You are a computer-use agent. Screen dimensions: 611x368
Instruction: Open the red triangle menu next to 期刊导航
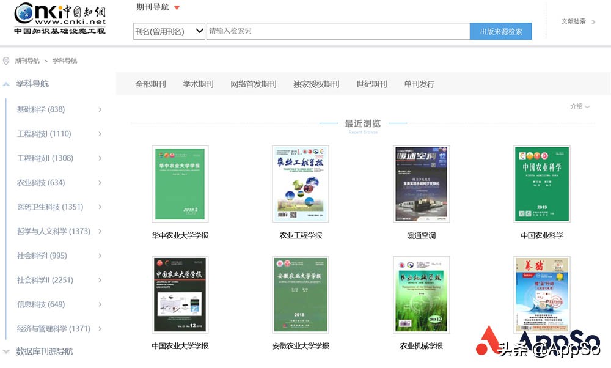tap(177, 7)
